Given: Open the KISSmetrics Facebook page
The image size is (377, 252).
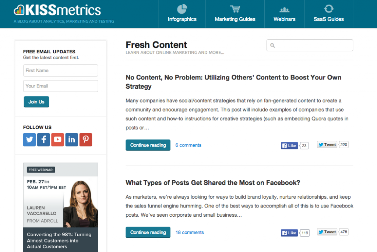Looking at the screenshot, I should pyautogui.click(x=43, y=139).
